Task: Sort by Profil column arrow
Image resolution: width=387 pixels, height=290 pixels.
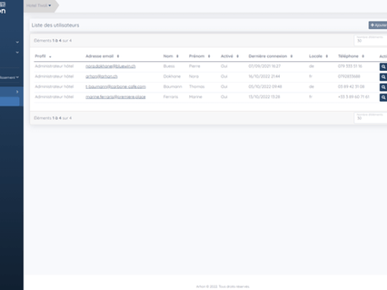Action: 50,56
